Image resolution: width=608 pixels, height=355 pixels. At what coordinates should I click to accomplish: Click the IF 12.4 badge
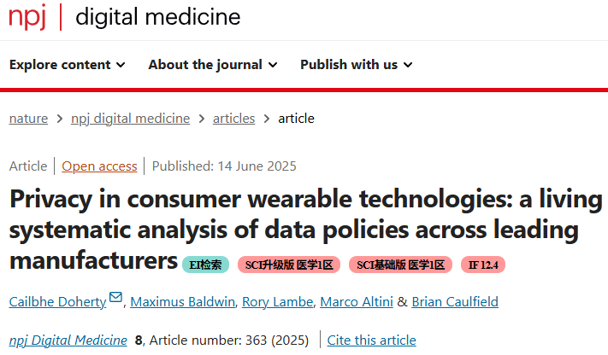pos(483,265)
